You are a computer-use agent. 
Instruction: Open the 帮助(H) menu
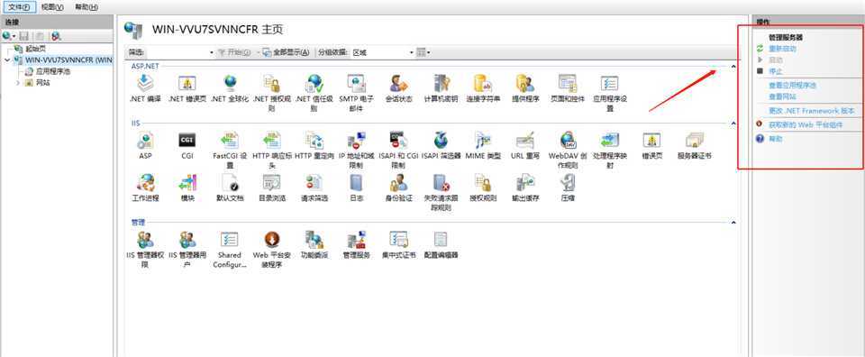pyautogui.click(x=86, y=6)
